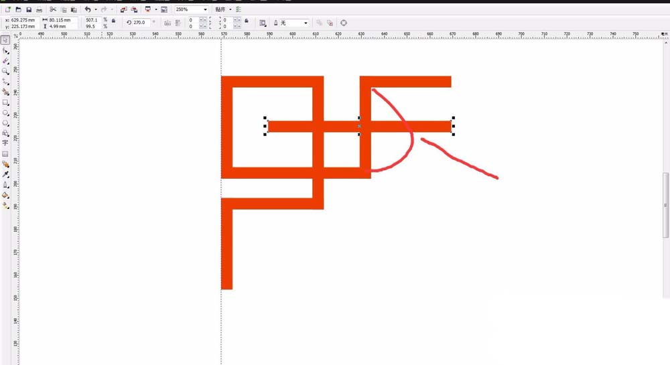Click the To Back of Layer icon
The width and height of the screenshot is (670, 365).
click(330, 23)
